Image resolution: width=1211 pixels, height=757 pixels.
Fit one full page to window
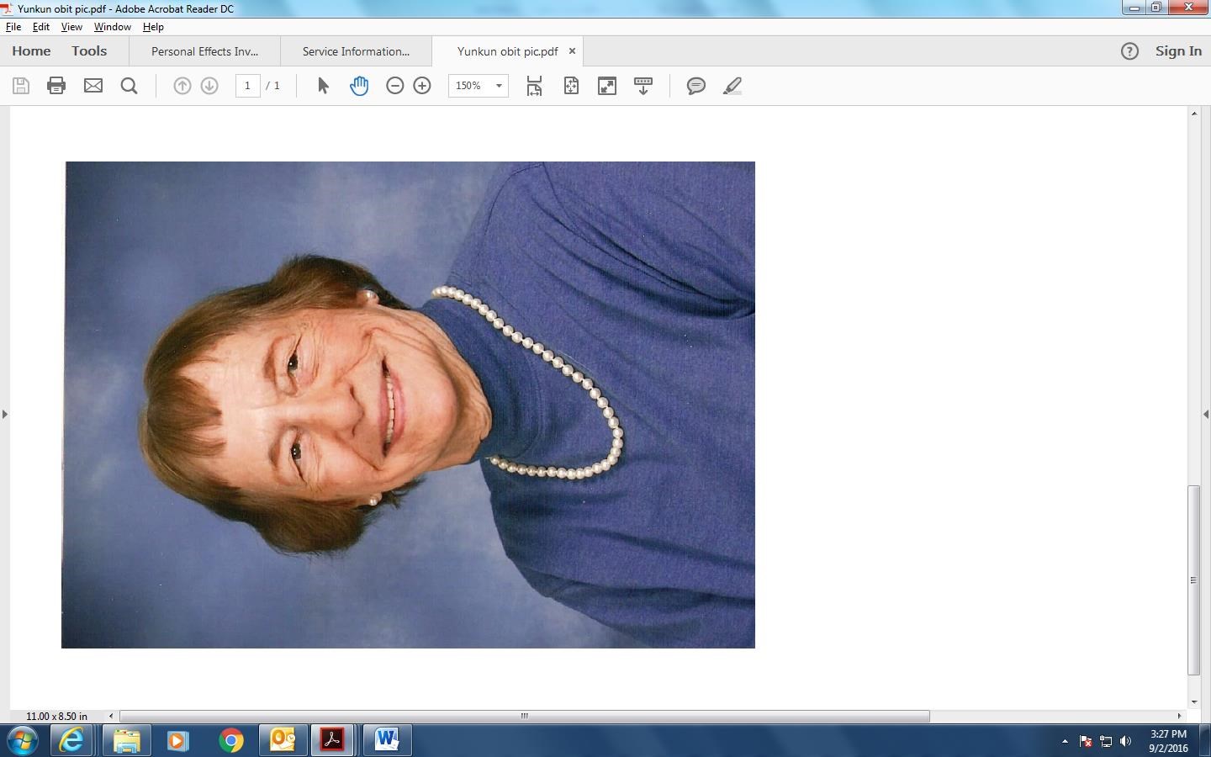pos(571,85)
